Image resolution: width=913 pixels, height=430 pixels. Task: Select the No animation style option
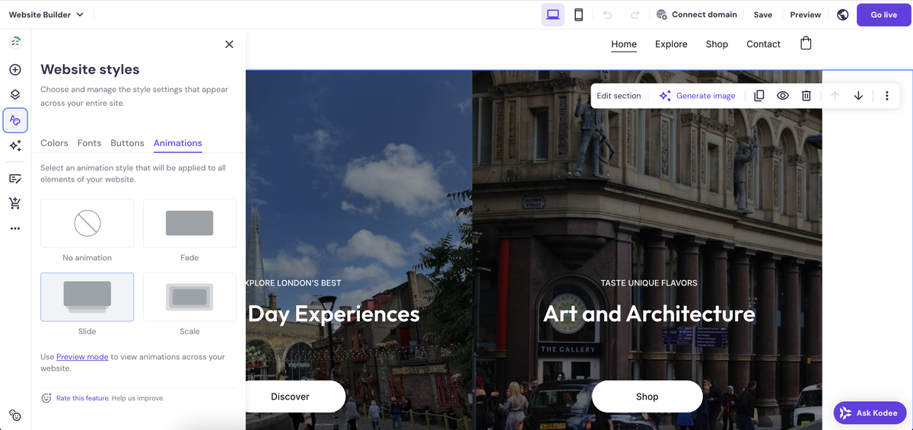tap(87, 223)
